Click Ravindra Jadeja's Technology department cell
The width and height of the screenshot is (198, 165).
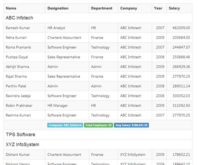click(x=100, y=96)
